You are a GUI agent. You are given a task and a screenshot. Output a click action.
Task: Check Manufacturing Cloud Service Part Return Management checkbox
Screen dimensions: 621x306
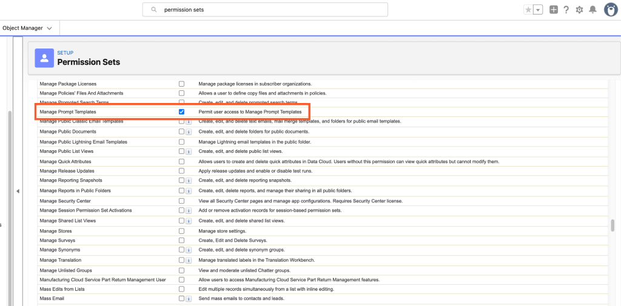tap(181, 279)
